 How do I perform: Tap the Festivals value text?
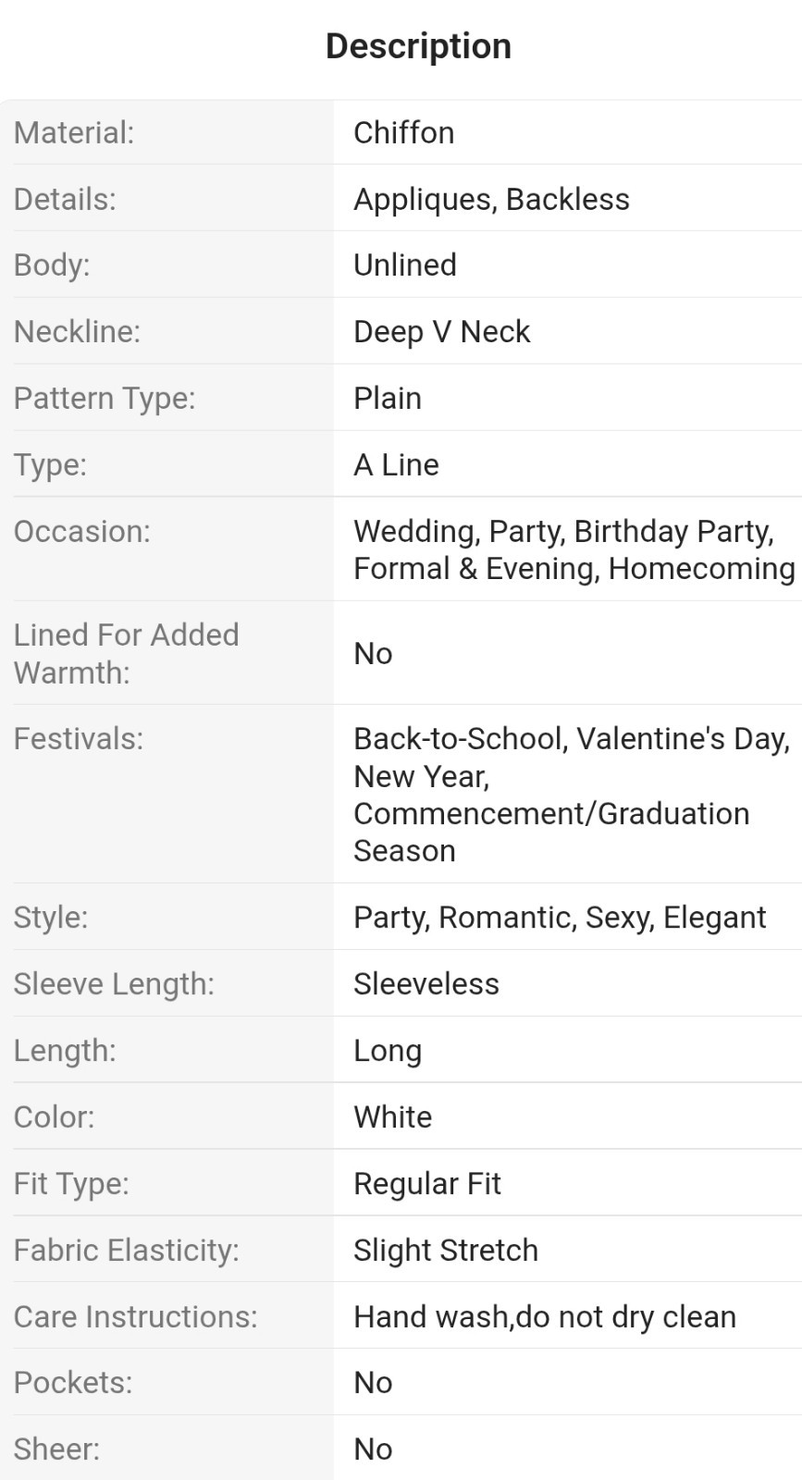(x=572, y=794)
